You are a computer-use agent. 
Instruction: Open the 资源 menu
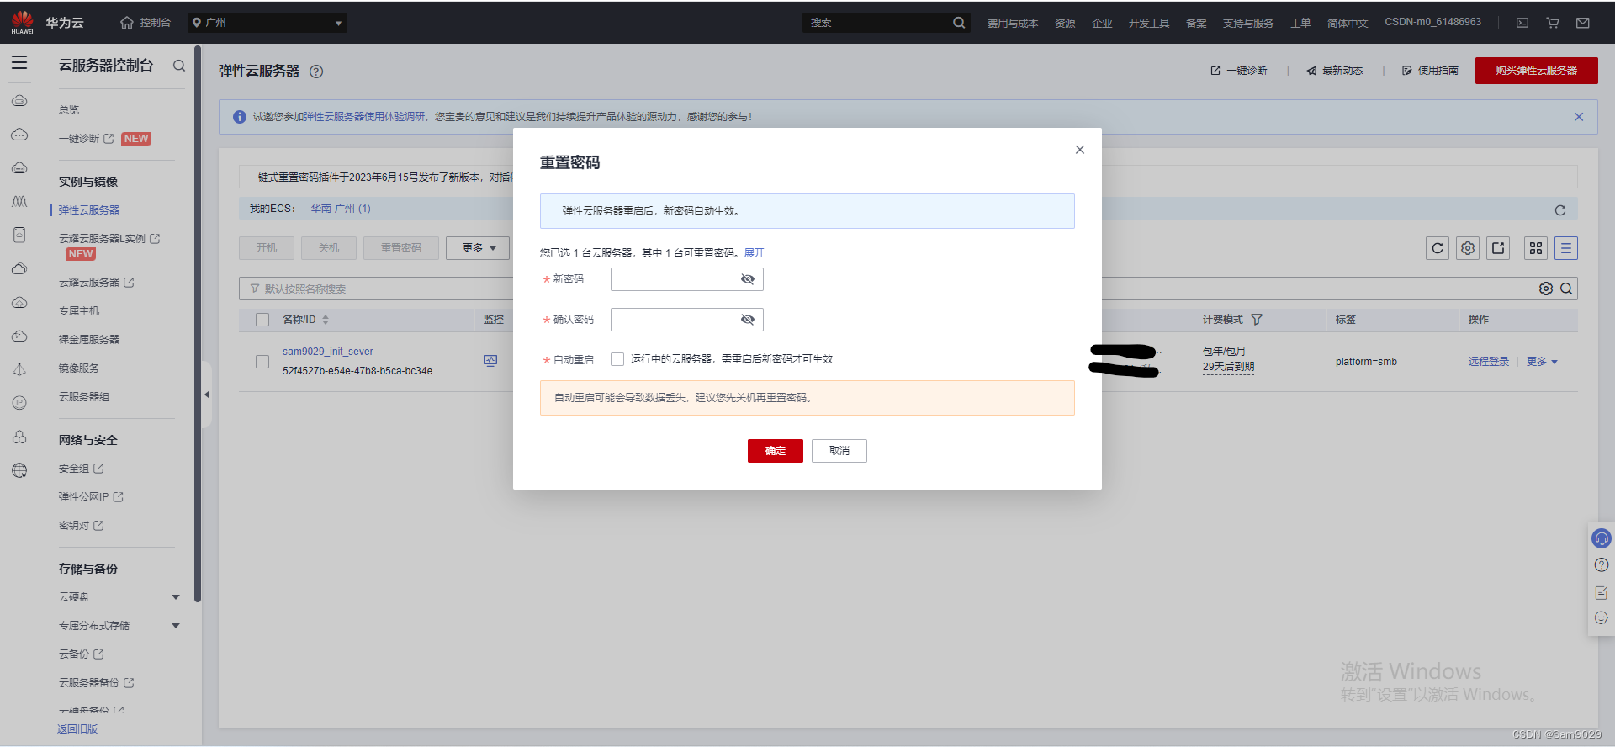(1065, 23)
